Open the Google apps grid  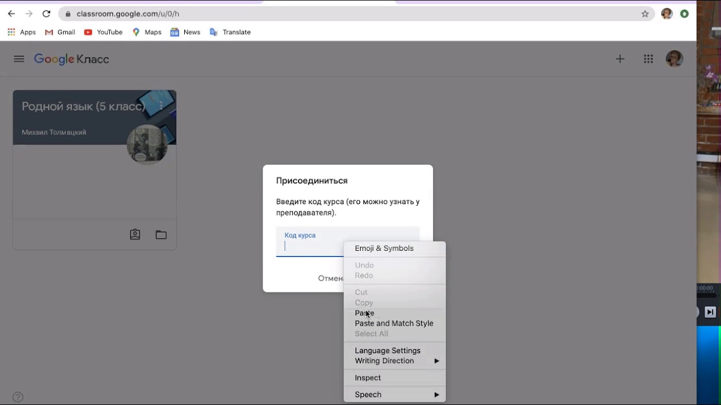pyautogui.click(x=648, y=59)
